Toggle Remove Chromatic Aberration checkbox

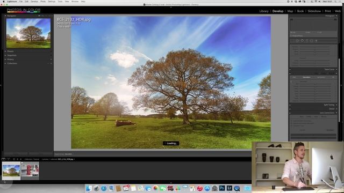click(x=292, y=123)
